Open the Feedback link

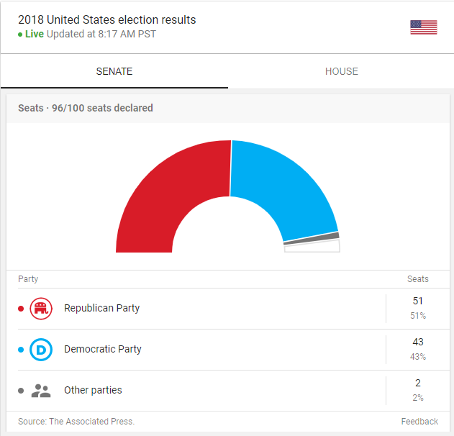419,421
